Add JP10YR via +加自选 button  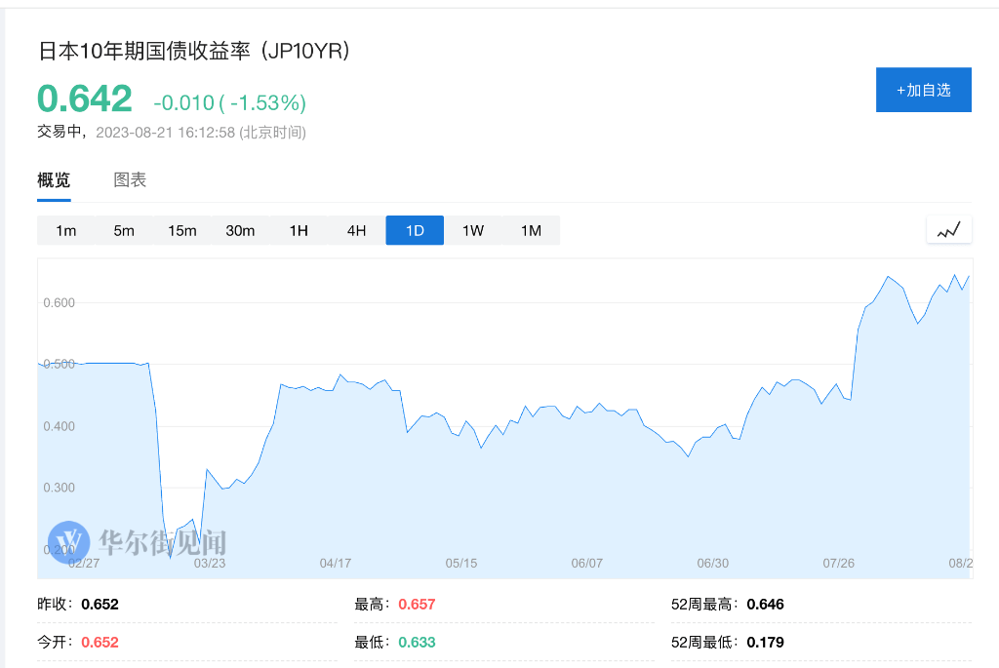(x=923, y=90)
